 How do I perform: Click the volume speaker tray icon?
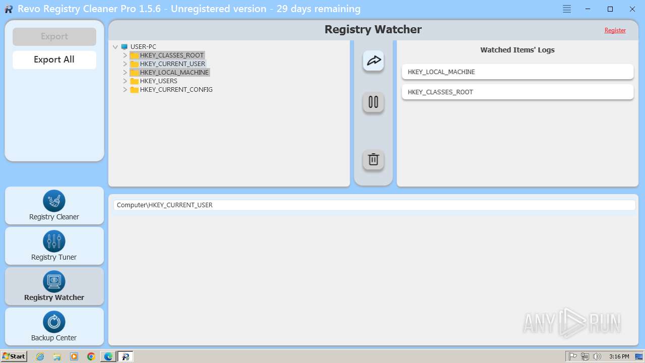coord(597,356)
